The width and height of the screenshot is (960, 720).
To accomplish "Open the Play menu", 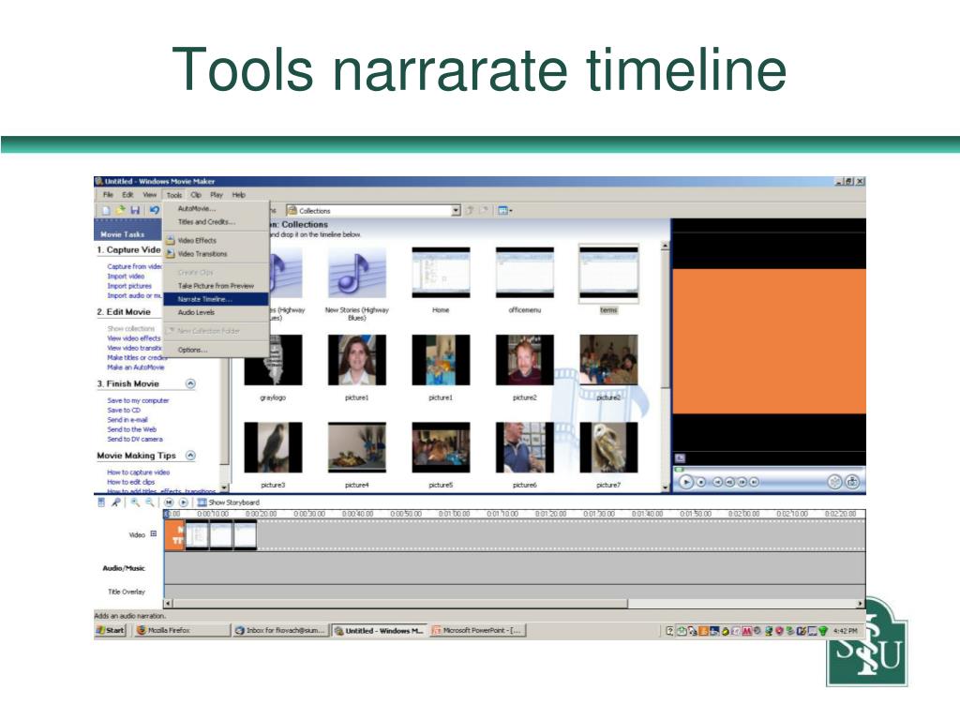I will tap(217, 195).
